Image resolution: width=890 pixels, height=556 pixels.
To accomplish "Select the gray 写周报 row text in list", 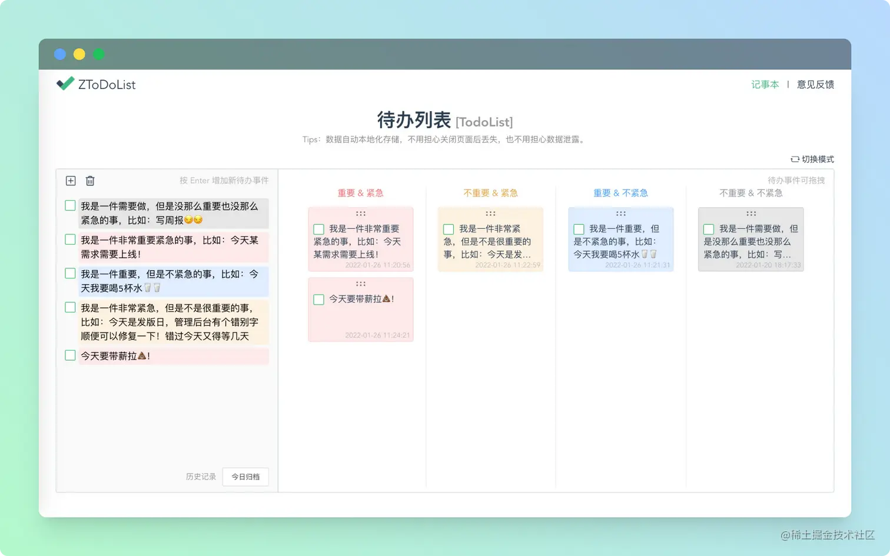I will tap(174, 213).
